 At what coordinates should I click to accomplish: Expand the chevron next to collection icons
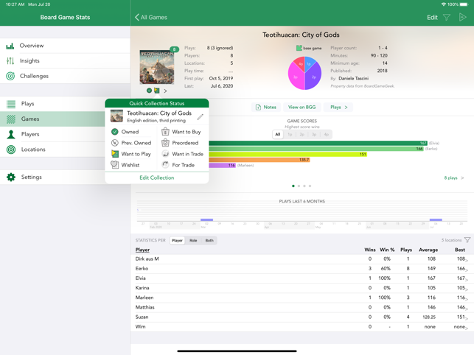tap(165, 91)
